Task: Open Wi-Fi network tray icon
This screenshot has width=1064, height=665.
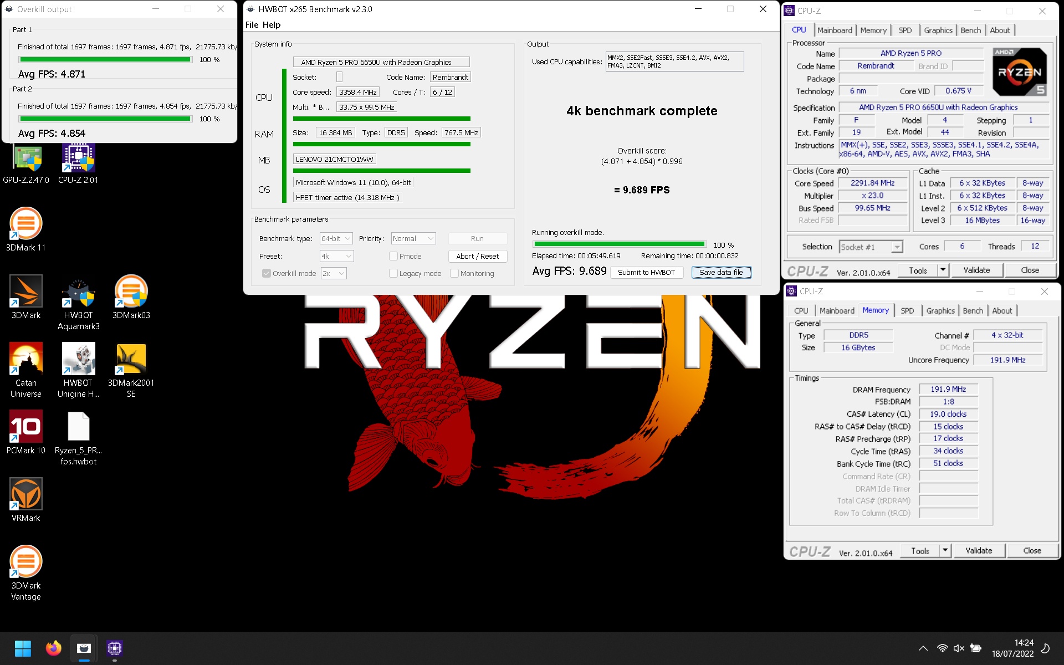Action: coord(942,648)
